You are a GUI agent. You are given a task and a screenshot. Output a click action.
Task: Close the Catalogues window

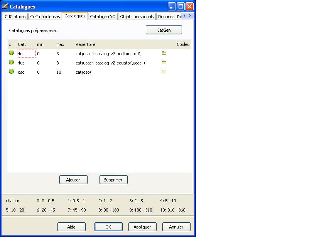[x=189, y=7]
